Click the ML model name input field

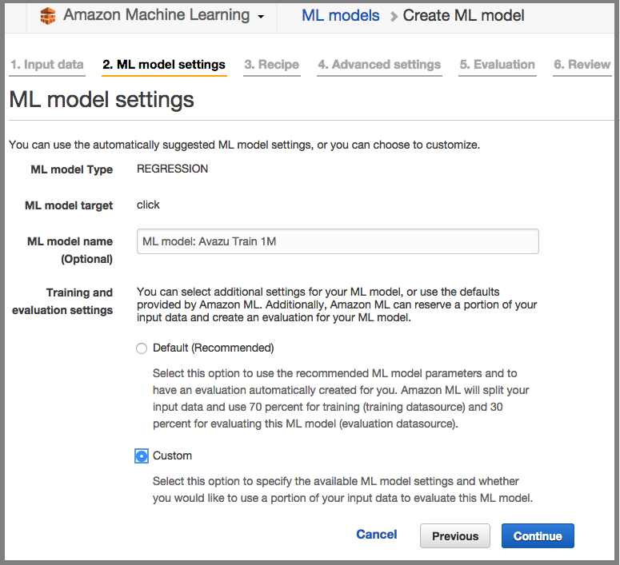pyautogui.click(x=338, y=241)
